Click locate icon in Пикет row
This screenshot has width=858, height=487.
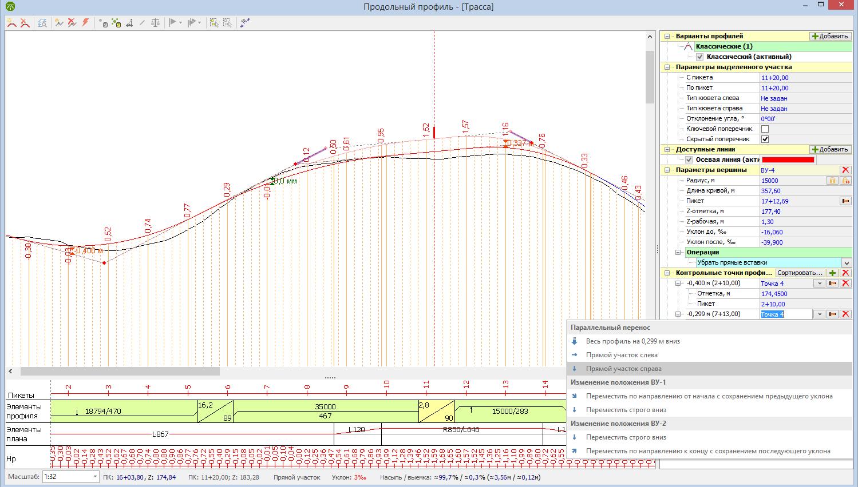[x=845, y=201]
